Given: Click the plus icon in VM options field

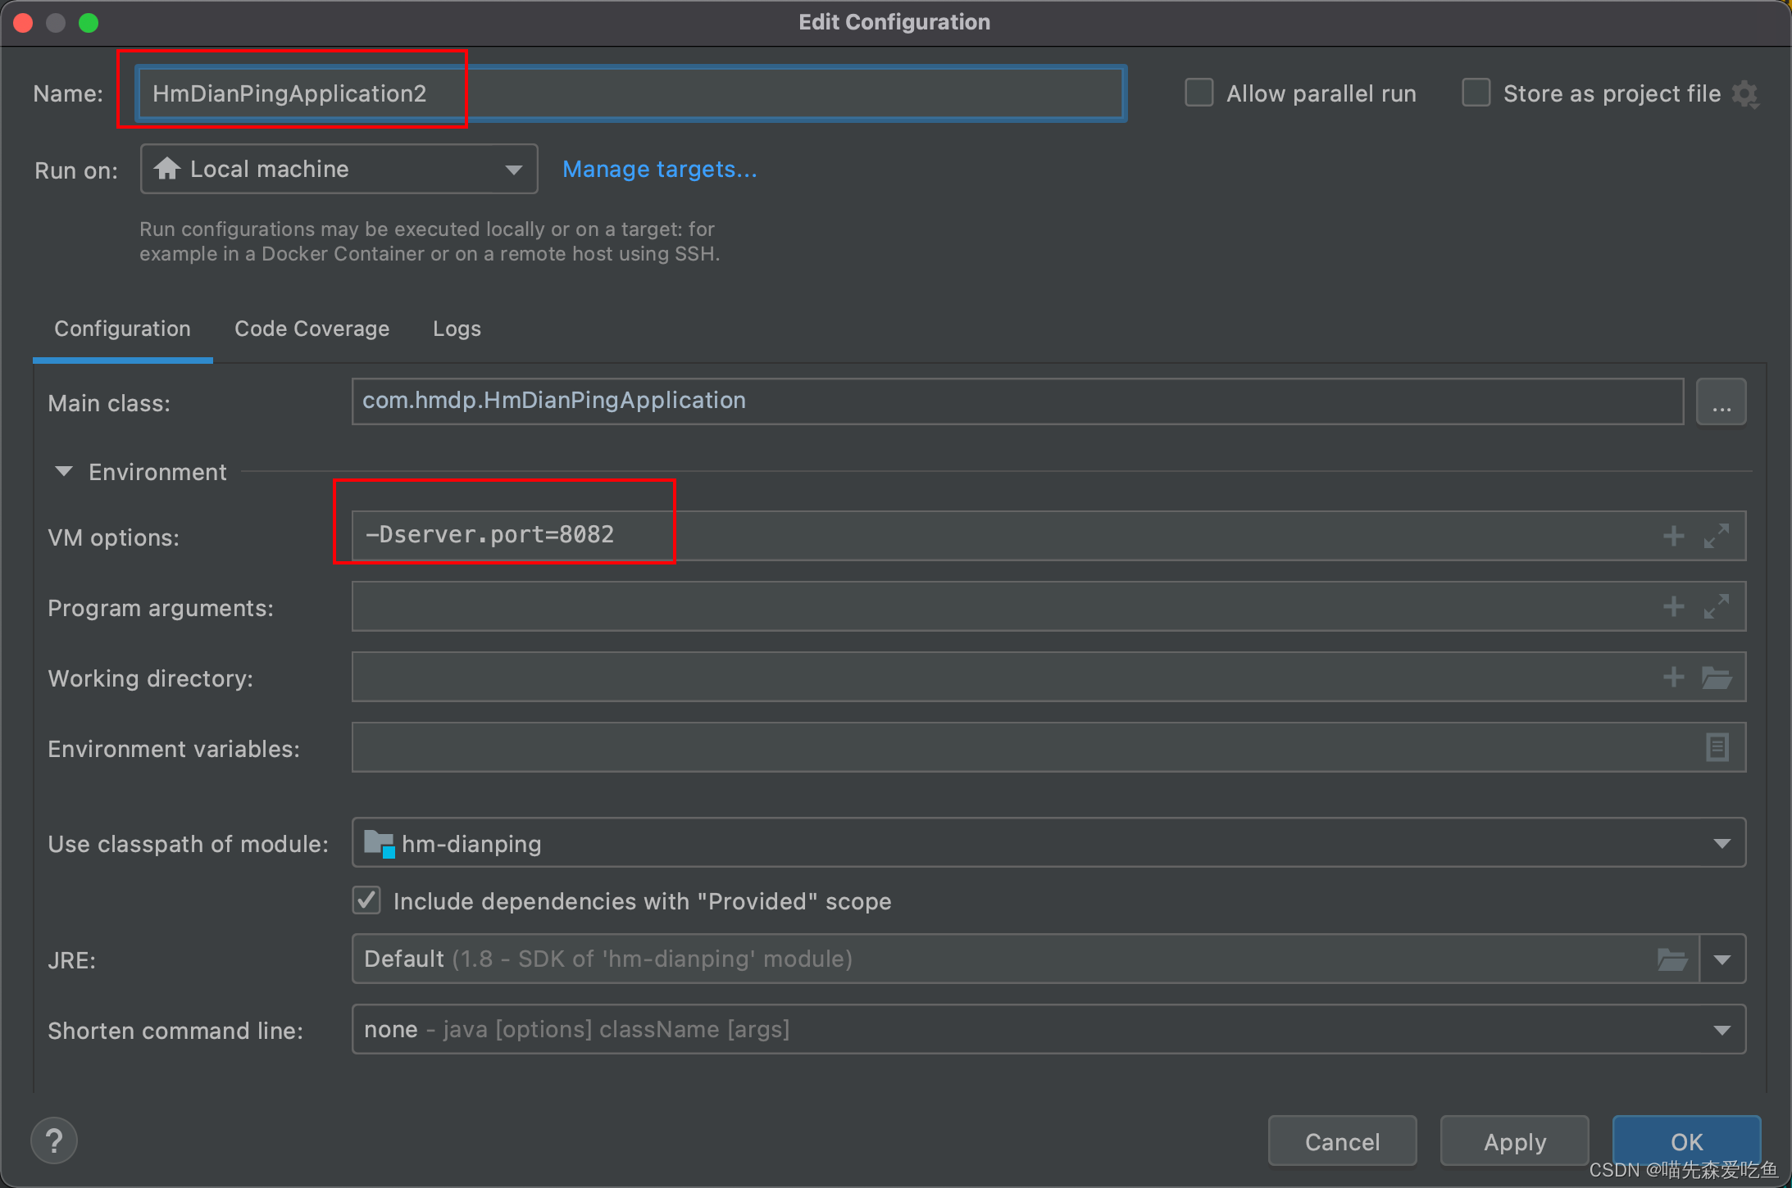Looking at the screenshot, I should click(x=1673, y=536).
